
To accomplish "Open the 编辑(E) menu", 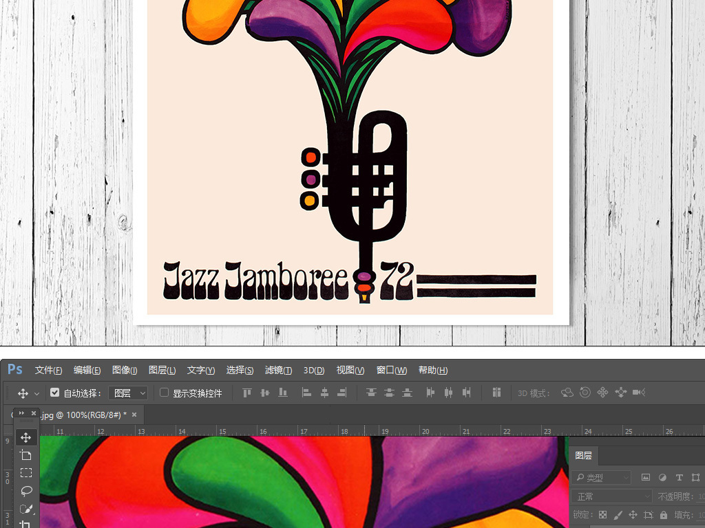I will point(87,370).
